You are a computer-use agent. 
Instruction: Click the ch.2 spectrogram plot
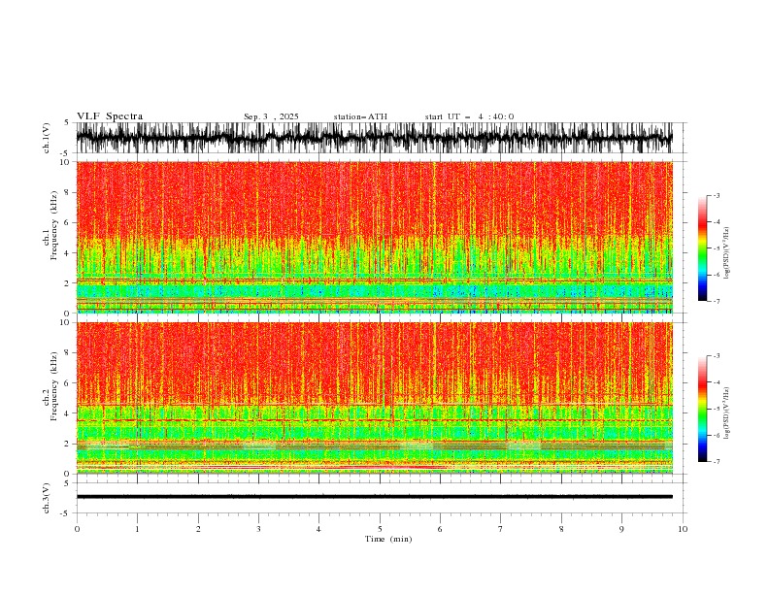click(375, 398)
